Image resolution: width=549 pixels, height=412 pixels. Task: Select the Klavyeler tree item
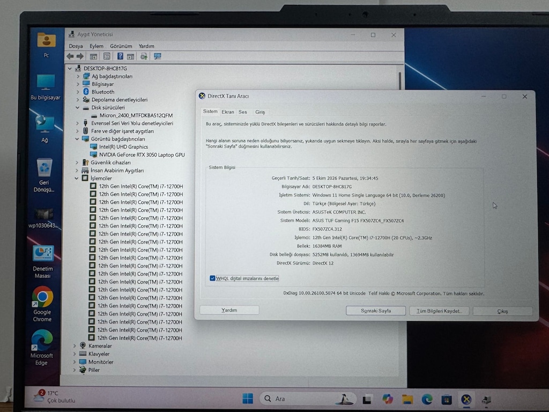pyautogui.click(x=99, y=354)
